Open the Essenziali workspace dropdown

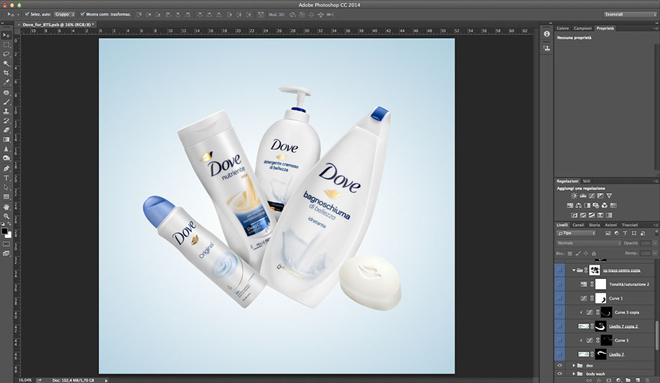[630, 14]
